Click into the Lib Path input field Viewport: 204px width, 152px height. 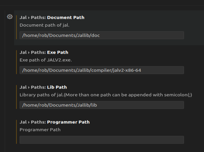click(x=102, y=105)
